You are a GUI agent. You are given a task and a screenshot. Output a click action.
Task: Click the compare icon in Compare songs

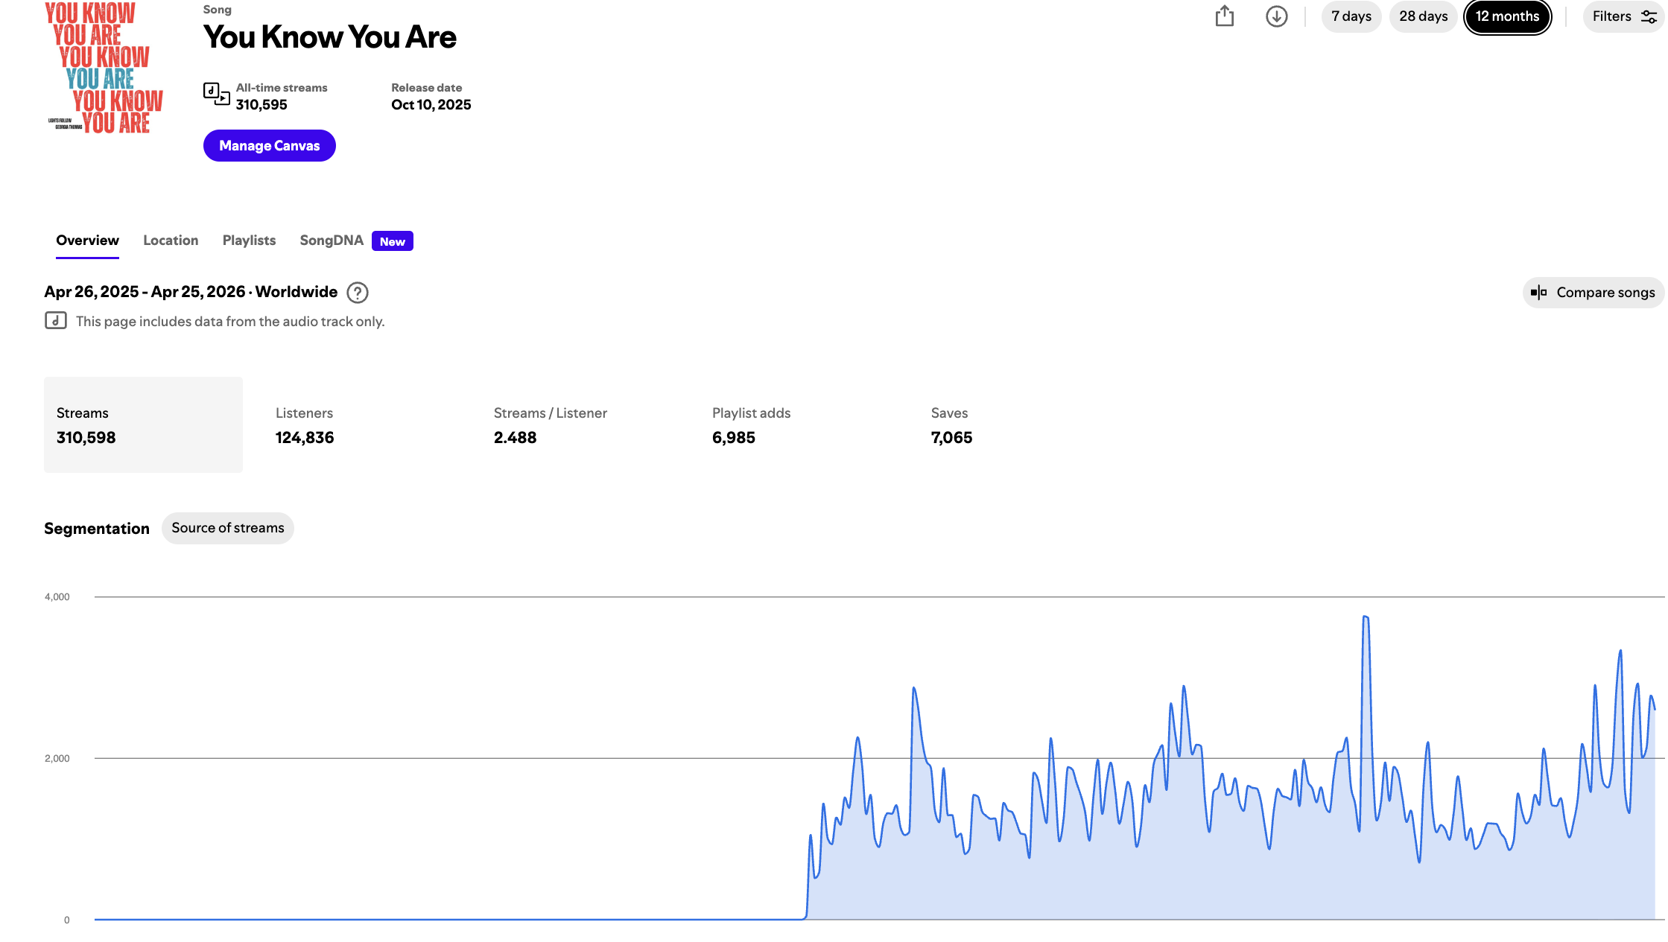pos(1538,293)
